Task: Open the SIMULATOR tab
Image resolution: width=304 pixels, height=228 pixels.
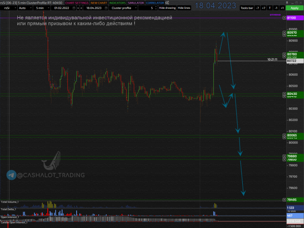Action: (136, 3)
